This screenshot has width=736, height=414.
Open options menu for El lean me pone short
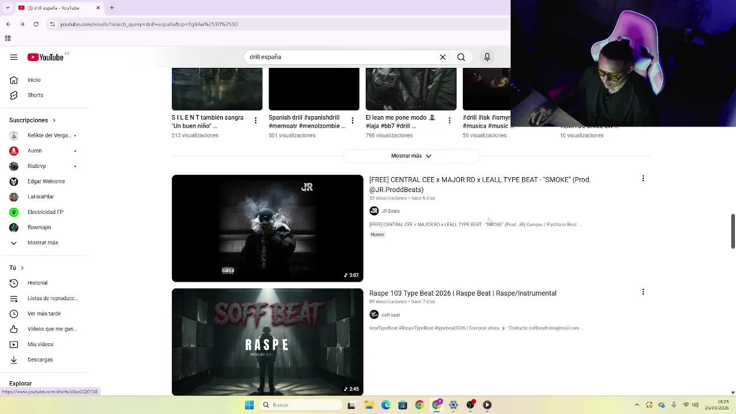(450, 121)
